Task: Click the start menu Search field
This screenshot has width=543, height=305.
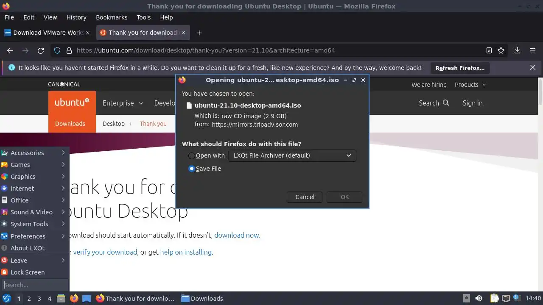Action: coord(35,285)
